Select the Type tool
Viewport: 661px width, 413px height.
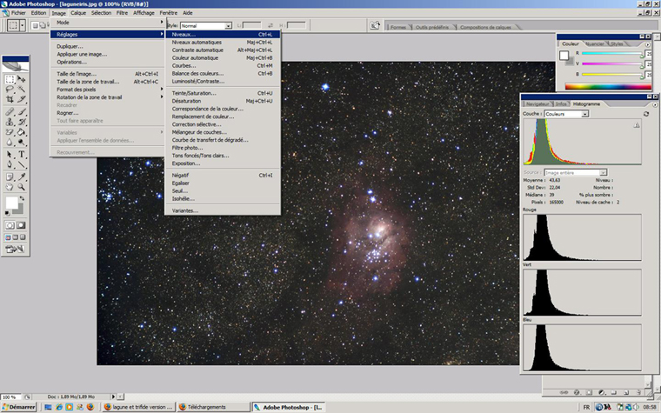point(22,153)
